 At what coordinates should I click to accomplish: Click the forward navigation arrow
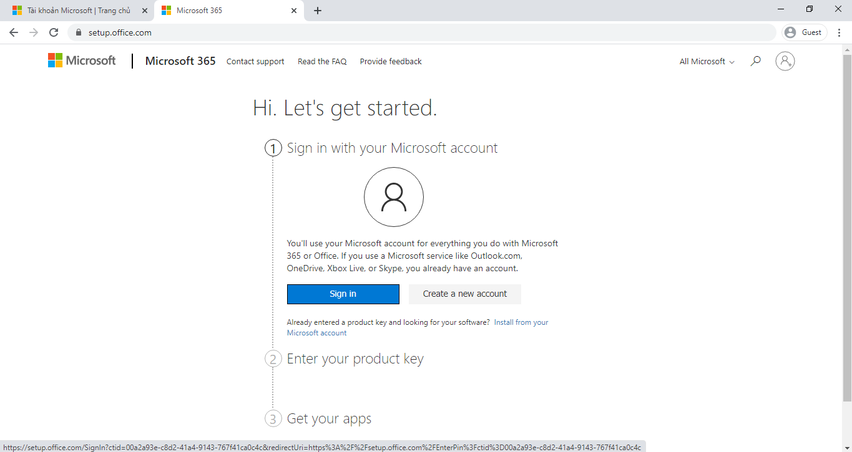click(x=33, y=32)
